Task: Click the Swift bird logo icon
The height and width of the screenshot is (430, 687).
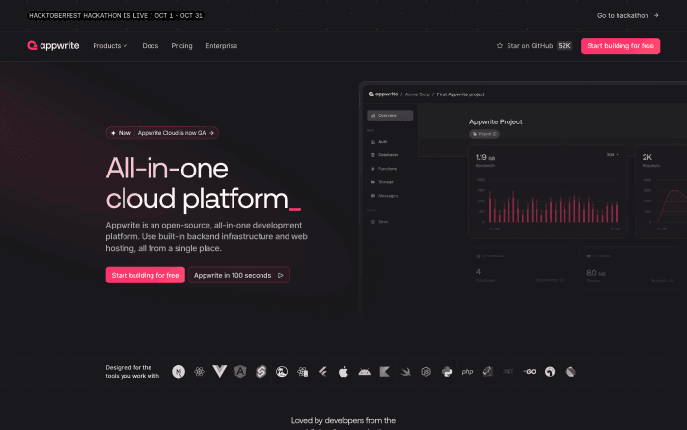Action: (x=405, y=372)
